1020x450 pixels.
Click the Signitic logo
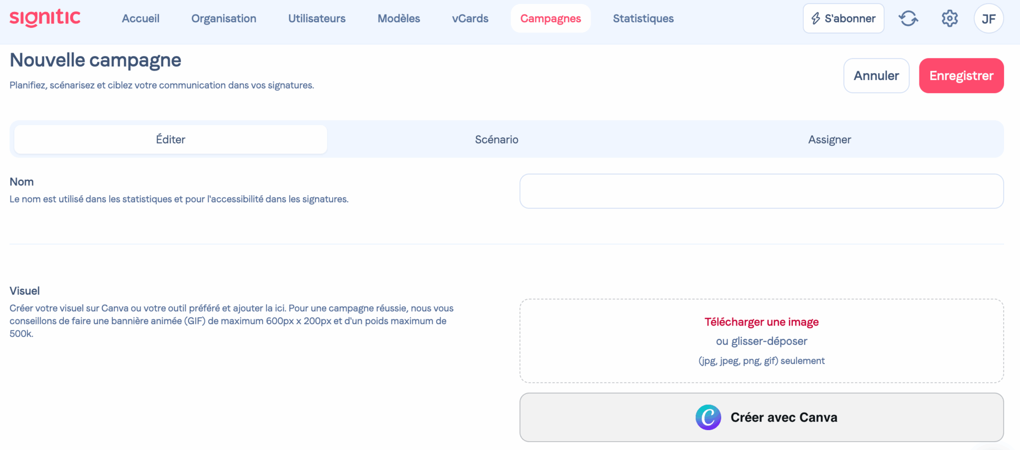click(45, 18)
